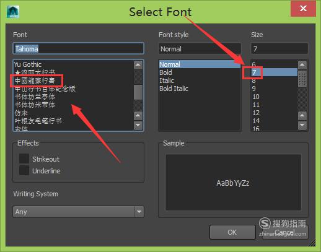
Task: Select size 9 in size list
Action: pyautogui.click(x=274, y=89)
